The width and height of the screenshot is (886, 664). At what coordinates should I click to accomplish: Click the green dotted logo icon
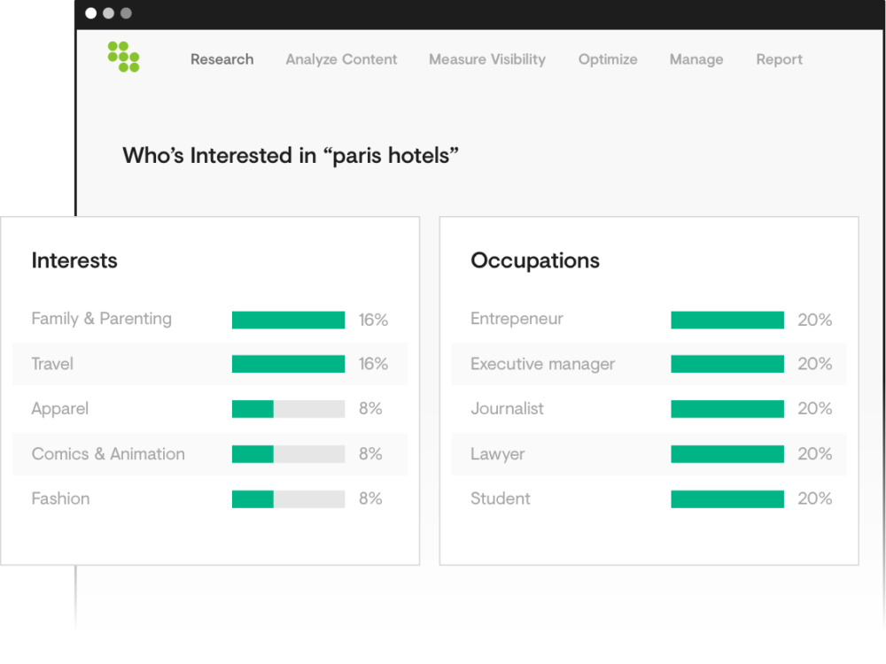tap(123, 57)
